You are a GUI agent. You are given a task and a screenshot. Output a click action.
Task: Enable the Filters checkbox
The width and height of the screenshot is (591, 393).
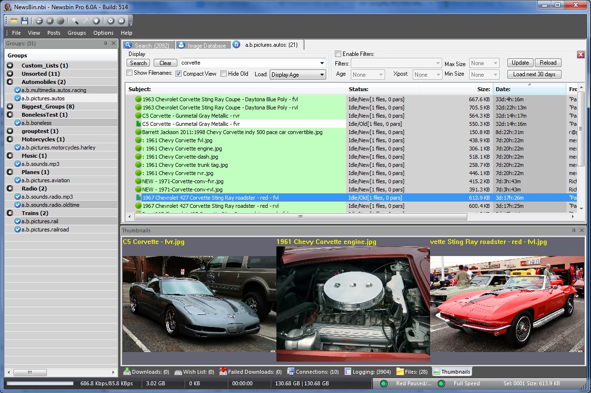(338, 54)
